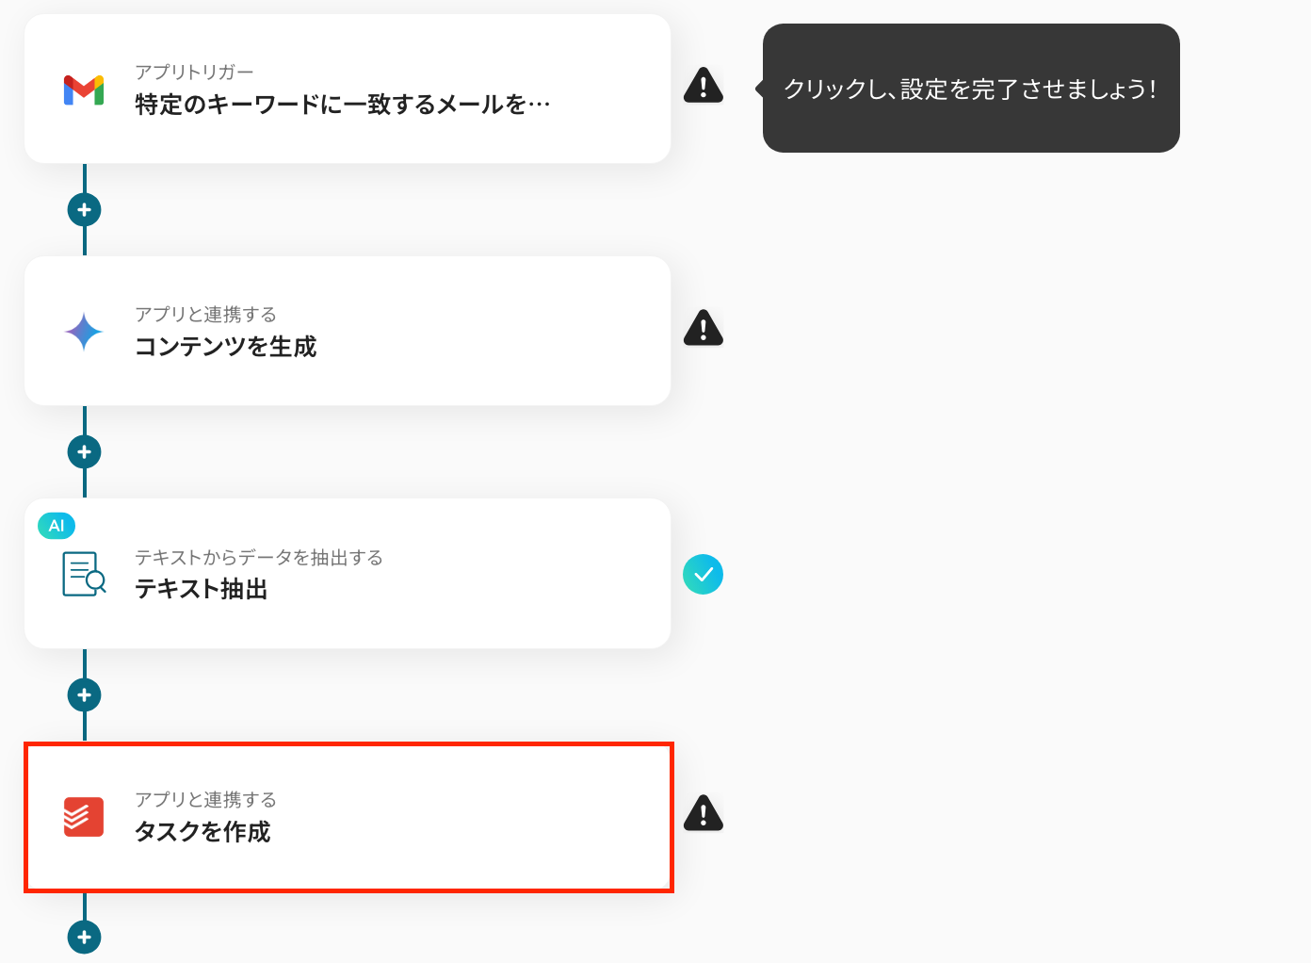The width and height of the screenshot is (1311, 963).
Task: Click the テキストからデータを抽出する label
Action: click(x=259, y=558)
